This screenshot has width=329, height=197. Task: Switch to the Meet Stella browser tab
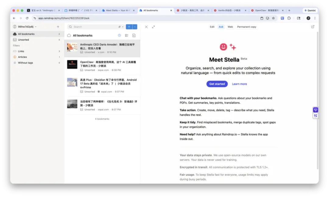tap(119, 10)
